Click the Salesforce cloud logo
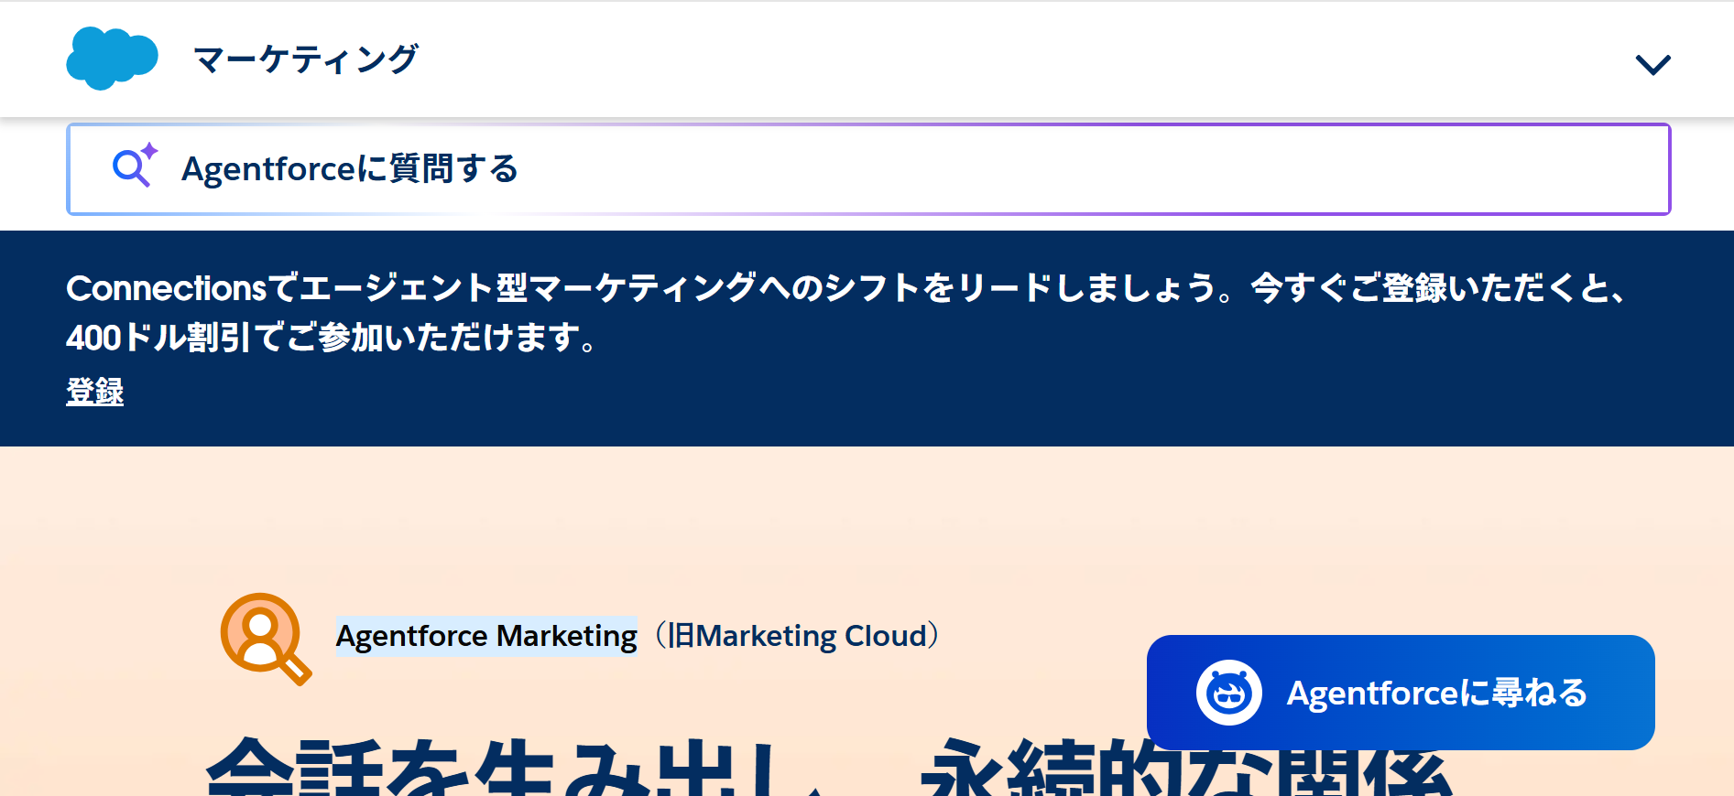Image resolution: width=1734 pixels, height=796 pixels. [112, 58]
